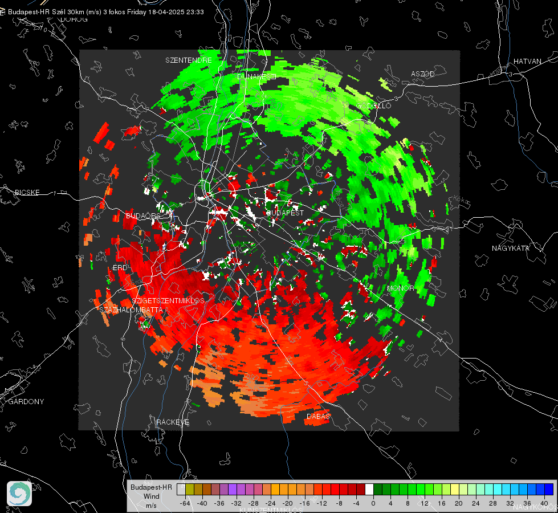Click the SZENTENDRE town label
Screen dimensions: 558x513
pyautogui.click(x=189, y=60)
